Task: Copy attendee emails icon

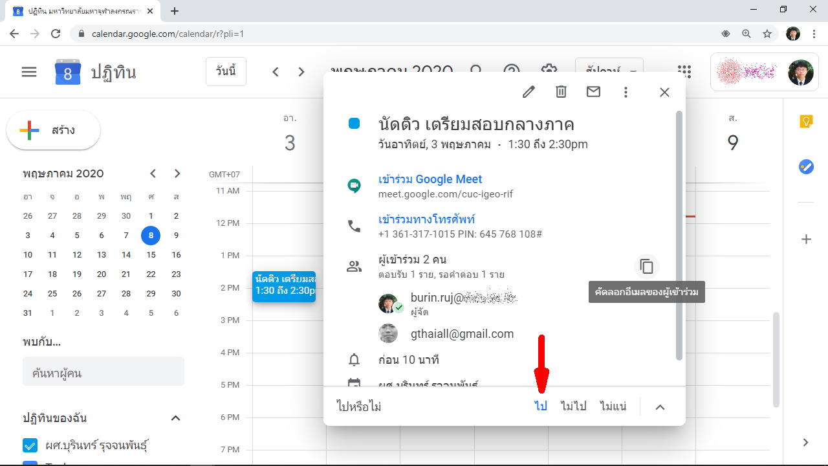Action: click(x=646, y=266)
